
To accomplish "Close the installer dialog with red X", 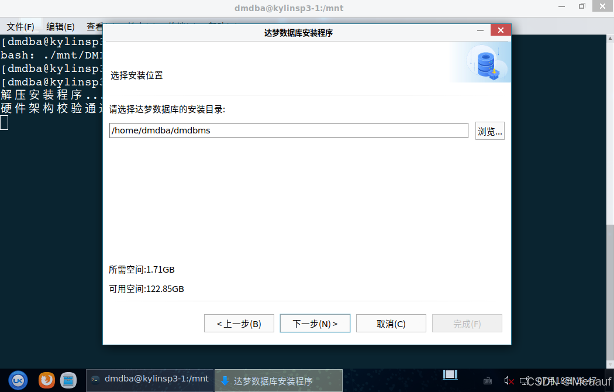I will coord(501,30).
